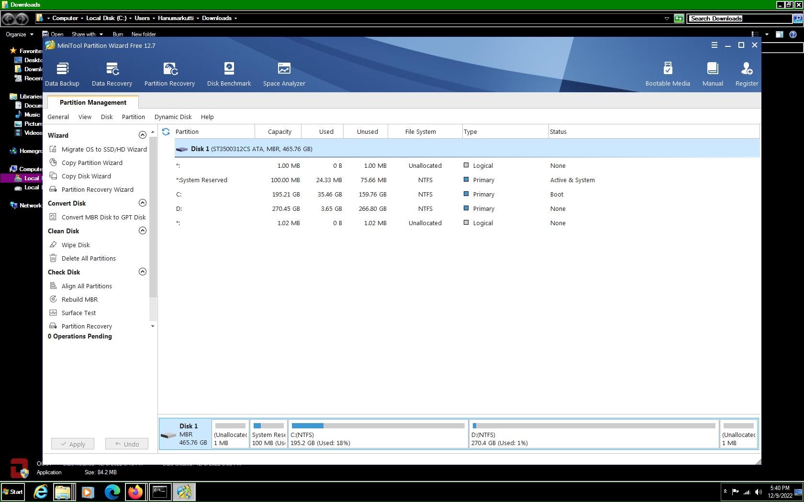Click Migrate OS to SSD/HD Wizard
Screen dimensions: 804x502
(104, 149)
